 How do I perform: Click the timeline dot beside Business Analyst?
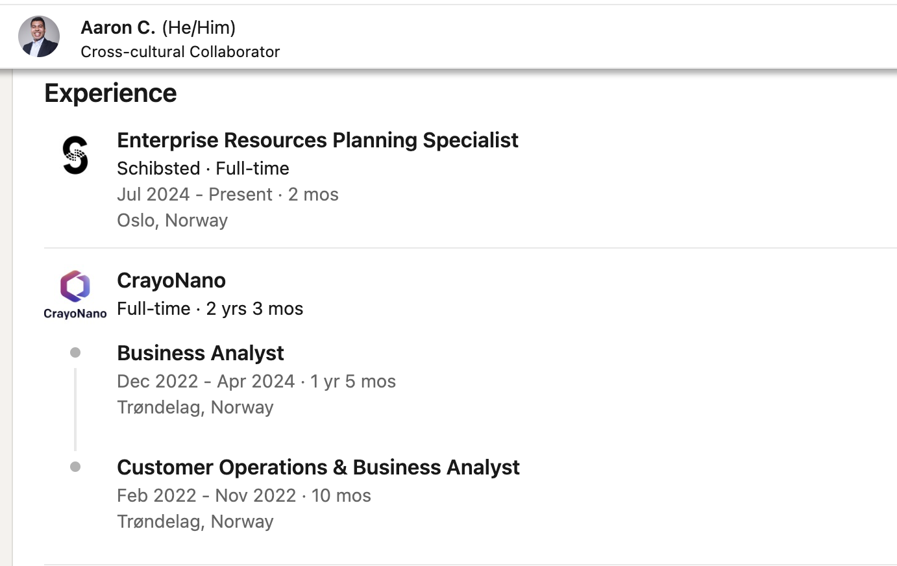[x=75, y=352]
